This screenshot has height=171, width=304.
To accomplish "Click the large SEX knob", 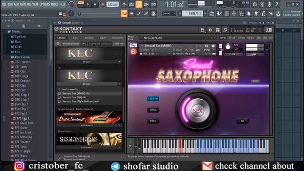I will point(198,111).
